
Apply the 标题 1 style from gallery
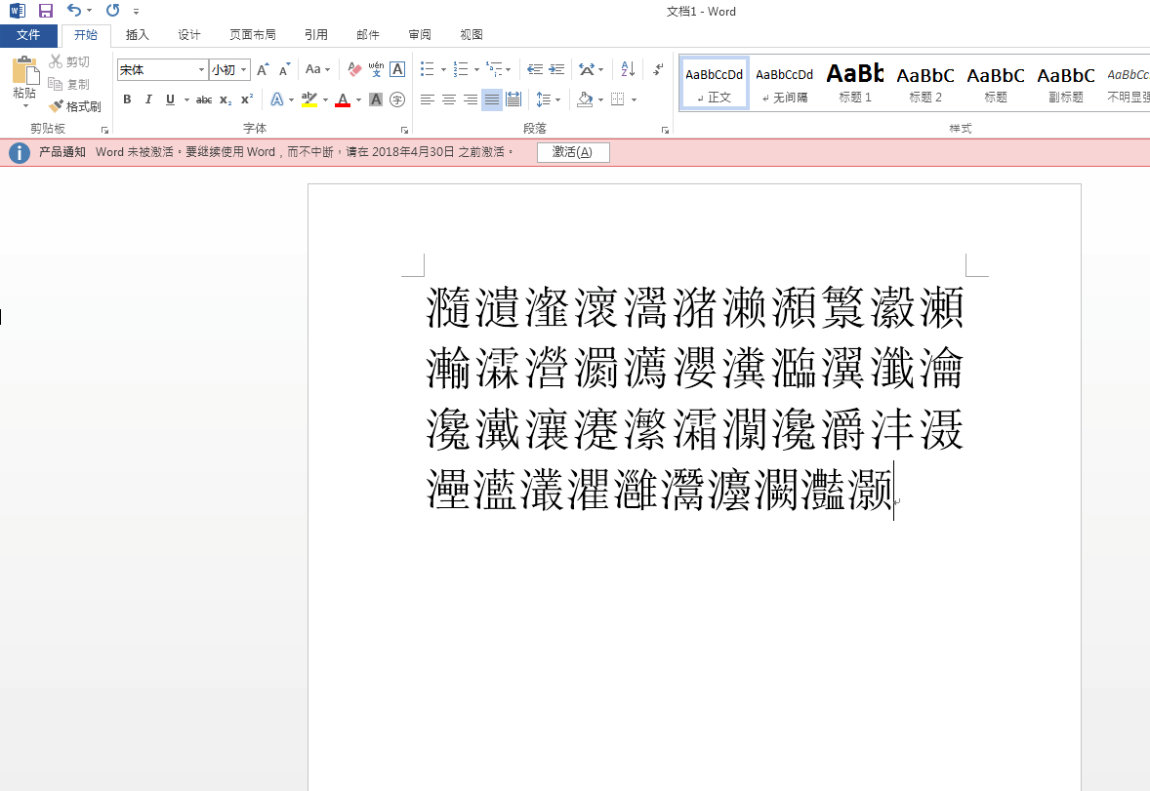pos(854,82)
